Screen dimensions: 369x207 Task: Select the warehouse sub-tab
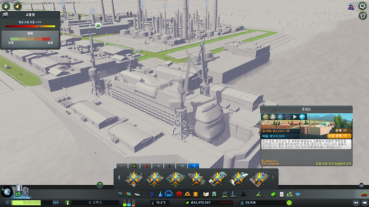click(181, 166)
